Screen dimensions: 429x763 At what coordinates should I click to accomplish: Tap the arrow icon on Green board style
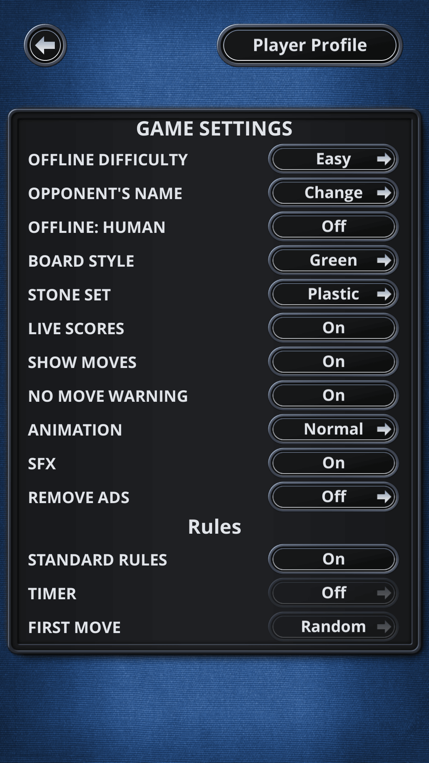384,261
